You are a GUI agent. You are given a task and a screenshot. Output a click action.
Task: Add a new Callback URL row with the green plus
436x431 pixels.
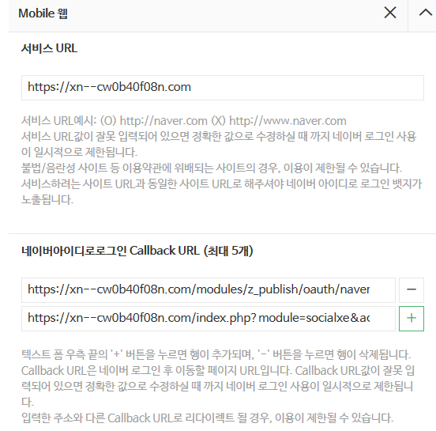click(412, 319)
